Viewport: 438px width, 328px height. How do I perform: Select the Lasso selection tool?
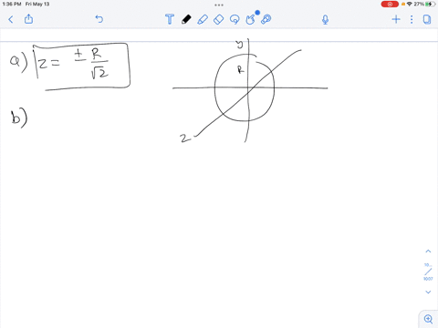(x=235, y=19)
